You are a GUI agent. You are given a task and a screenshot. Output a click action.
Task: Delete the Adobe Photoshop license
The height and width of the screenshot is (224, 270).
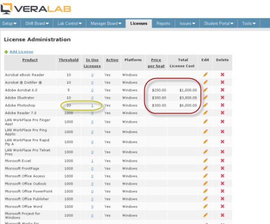pyautogui.click(x=222, y=105)
